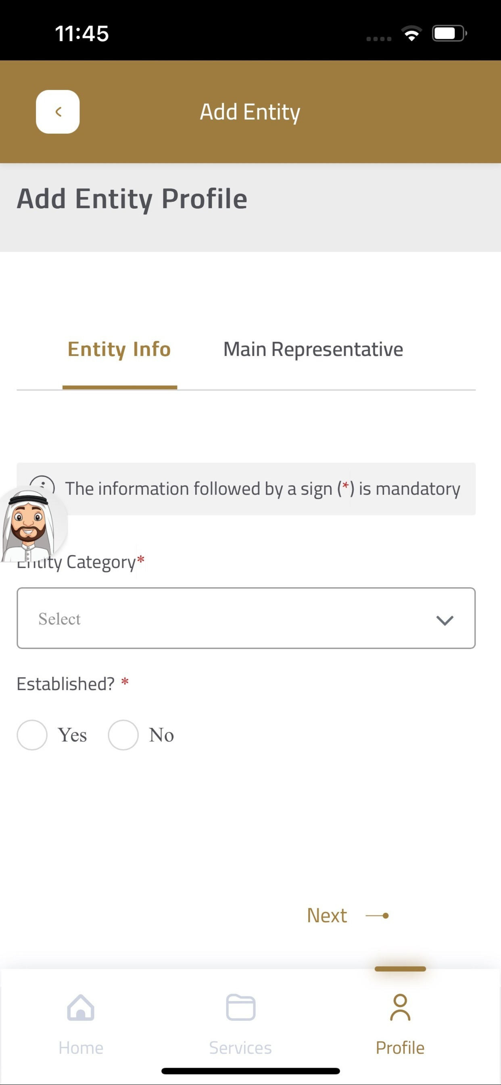Switch to the Main Representative tab
Screen dimensions: 501x1085
(x=313, y=350)
